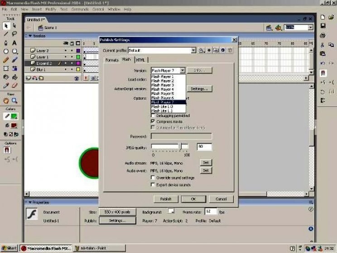337x253 pixels.
Task: Open the Commands menu
Action: click(80, 9)
